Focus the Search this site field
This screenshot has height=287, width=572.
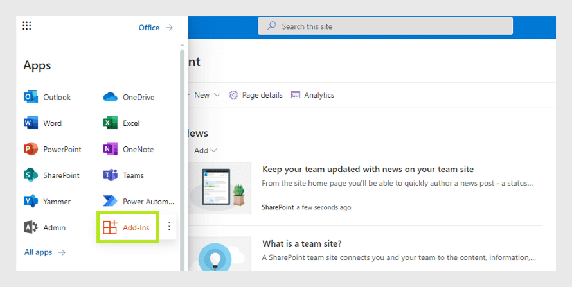point(385,26)
